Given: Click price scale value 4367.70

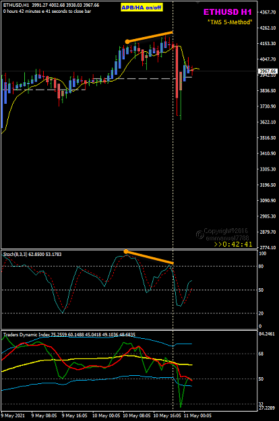Looking at the screenshot, I should point(268,12).
